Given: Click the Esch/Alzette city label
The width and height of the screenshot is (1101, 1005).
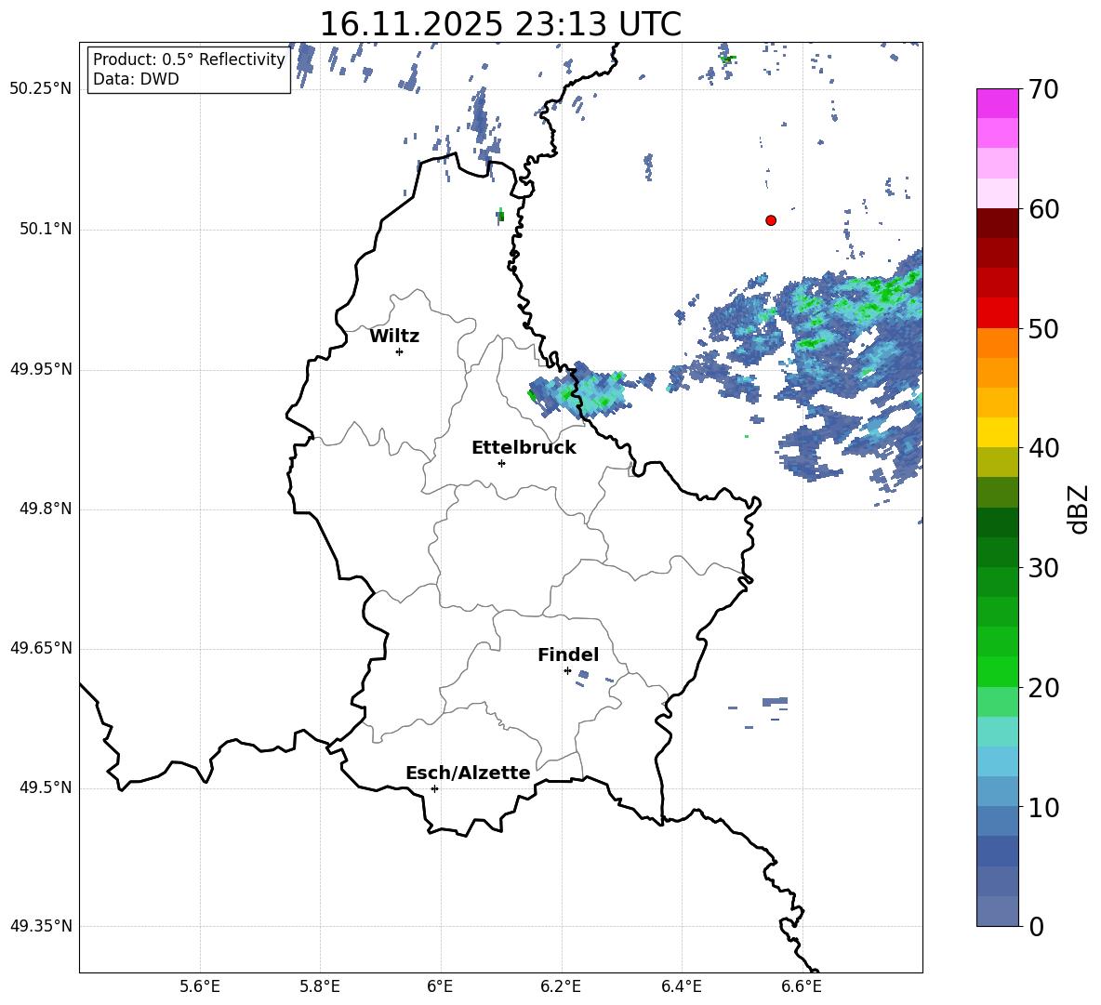Looking at the screenshot, I should 468,773.
